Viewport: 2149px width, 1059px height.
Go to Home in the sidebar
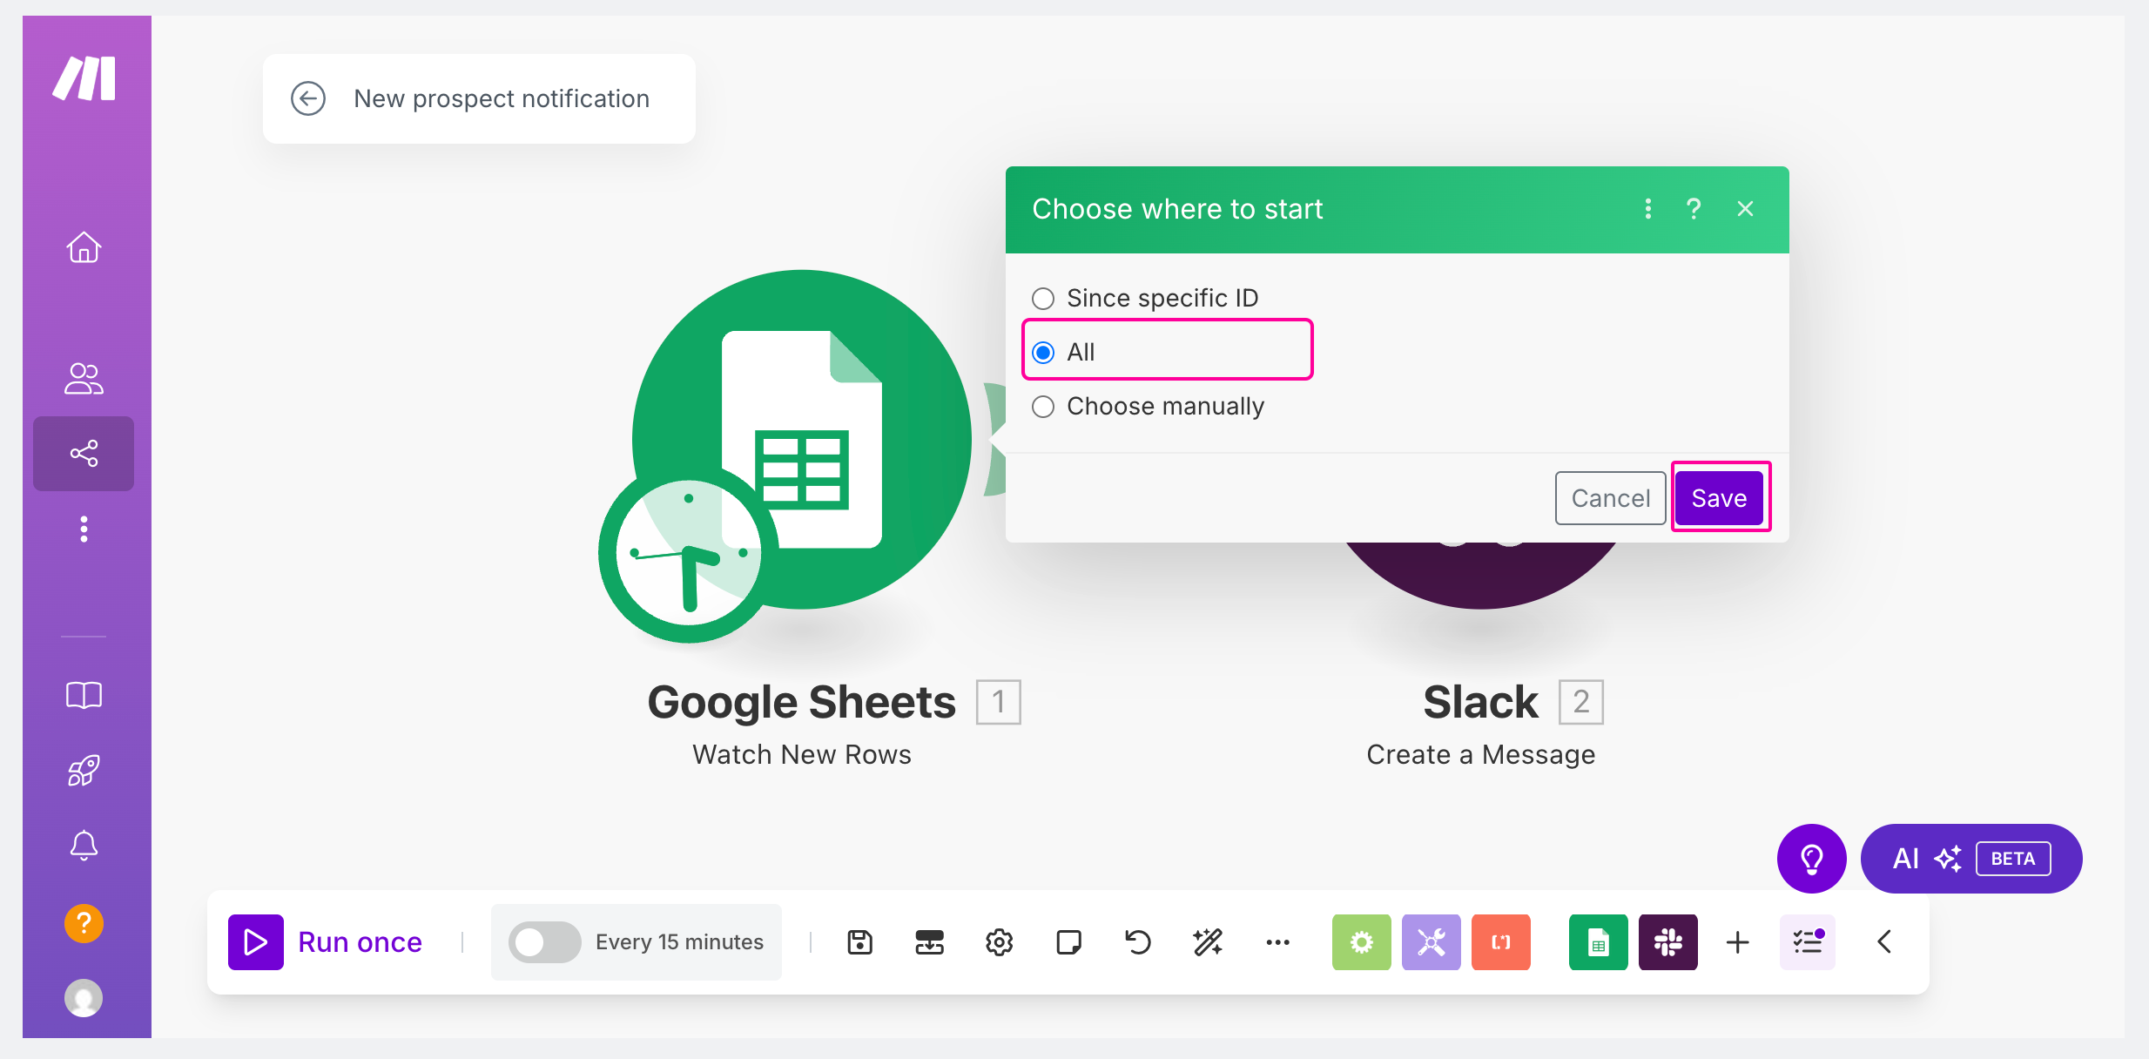pos(84,247)
